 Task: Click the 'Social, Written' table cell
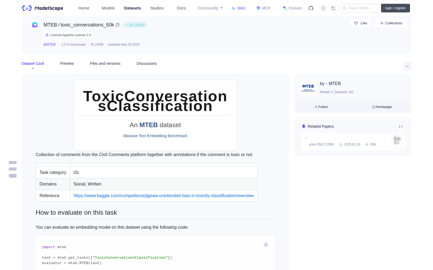[164, 184]
